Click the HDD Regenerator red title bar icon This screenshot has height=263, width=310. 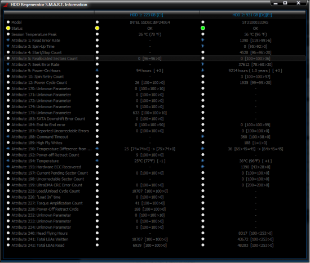(x=6, y=5)
